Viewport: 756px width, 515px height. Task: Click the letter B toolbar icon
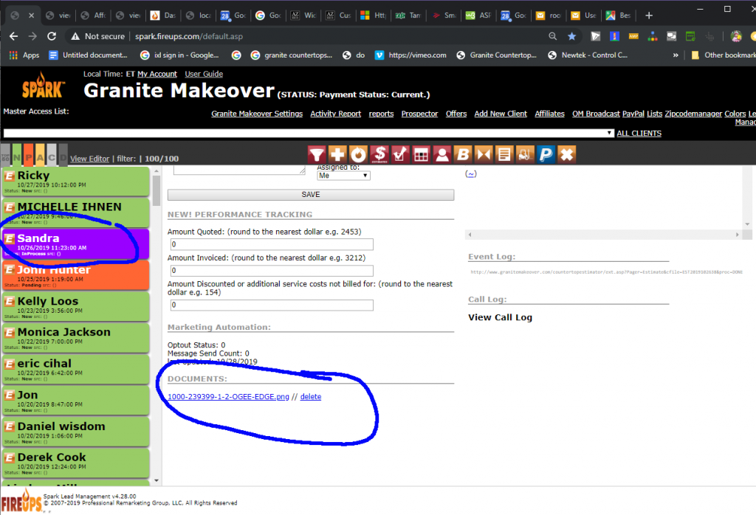(463, 155)
